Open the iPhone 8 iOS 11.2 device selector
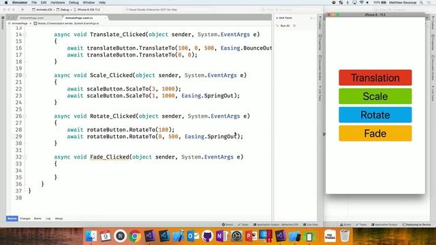The width and height of the screenshot is (436, 245). [x=87, y=10]
